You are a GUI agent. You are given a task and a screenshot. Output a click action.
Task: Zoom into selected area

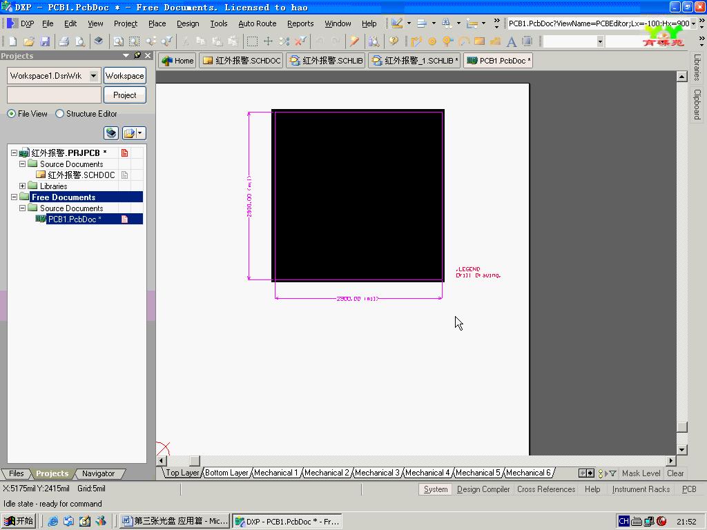(135, 41)
